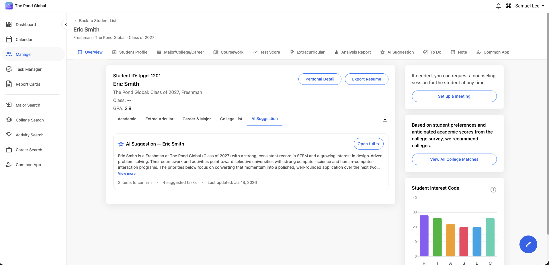The height and width of the screenshot is (265, 549).
Task: Click the Personal Detail button
Action: 320,79
